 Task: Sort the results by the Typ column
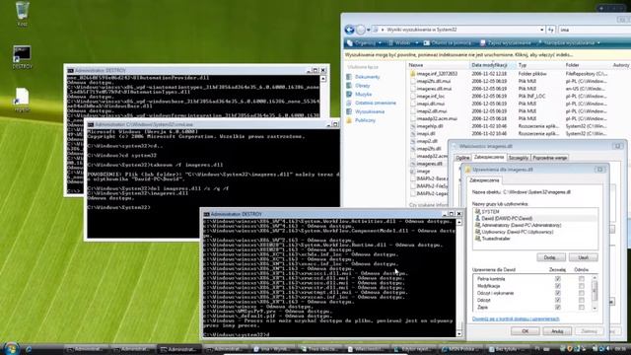pos(539,65)
